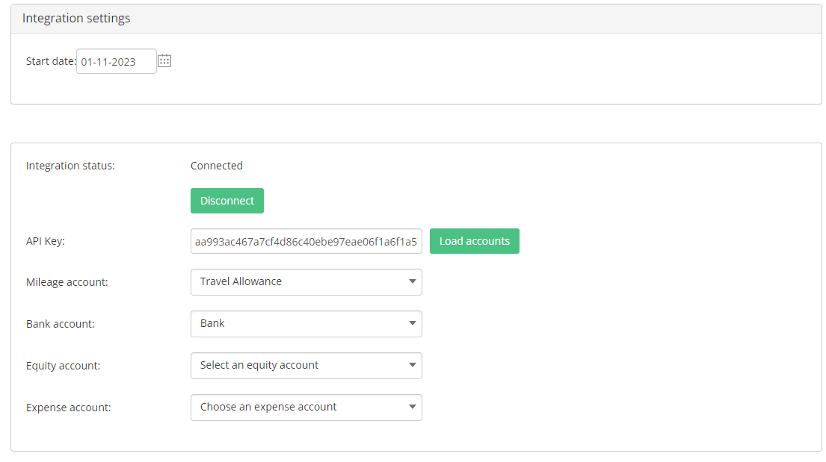Click the Start date label
The height and width of the screenshot is (462, 826).
[51, 61]
